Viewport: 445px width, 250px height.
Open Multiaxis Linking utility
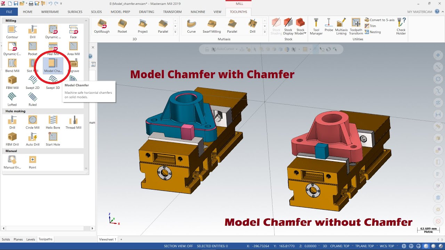[341, 27]
